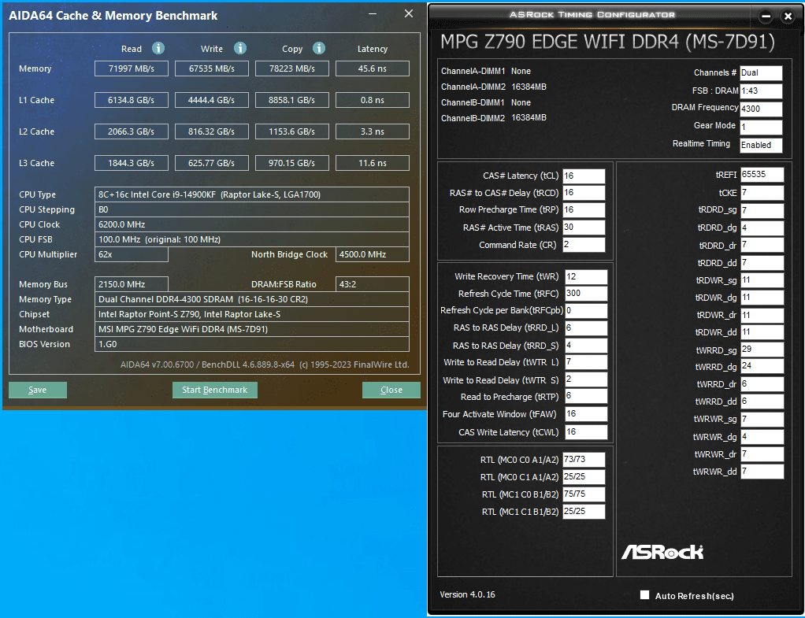The image size is (805, 618).
Task: Select the DRAM Frequency field
Action: coord(761,109)
